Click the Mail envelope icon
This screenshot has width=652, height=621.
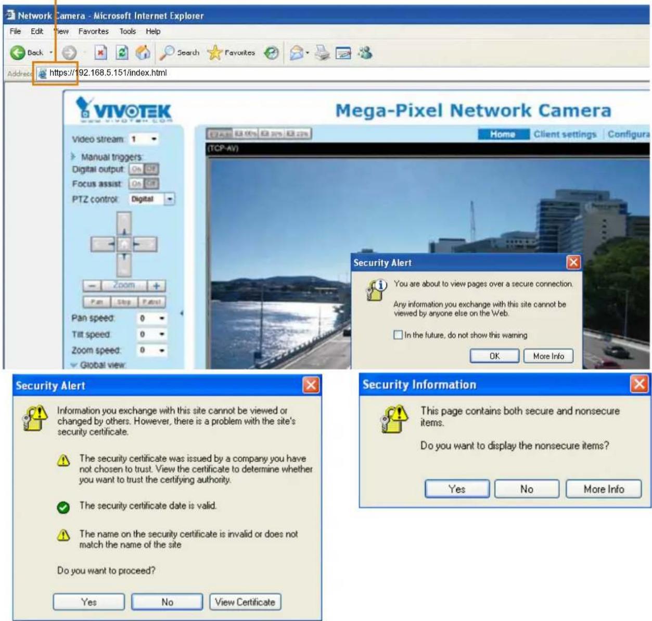(296, 53)
